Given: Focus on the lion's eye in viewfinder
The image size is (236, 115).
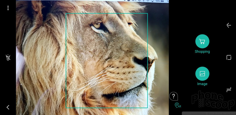Looking at the screenshot, I should point(97,26).
